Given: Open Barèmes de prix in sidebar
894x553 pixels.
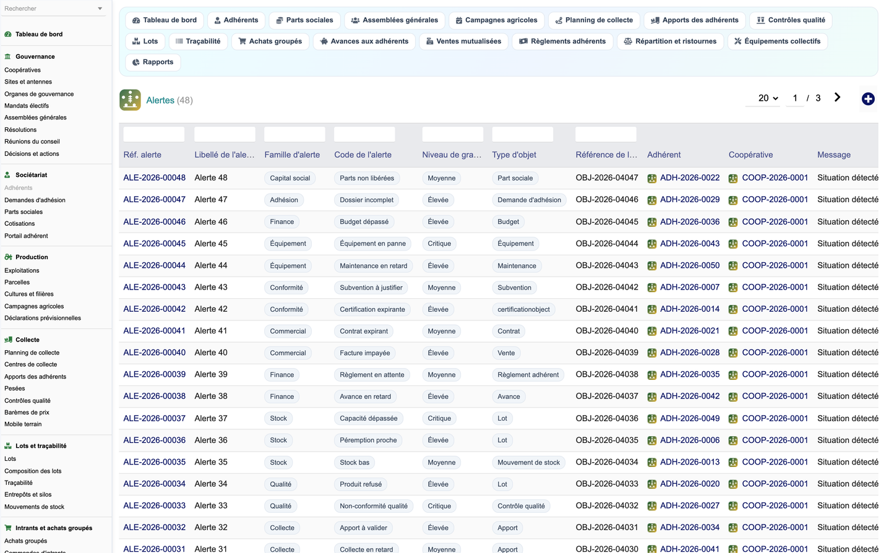Looking at the screenshot, I should pyautogui.click(x=27, y=413).
